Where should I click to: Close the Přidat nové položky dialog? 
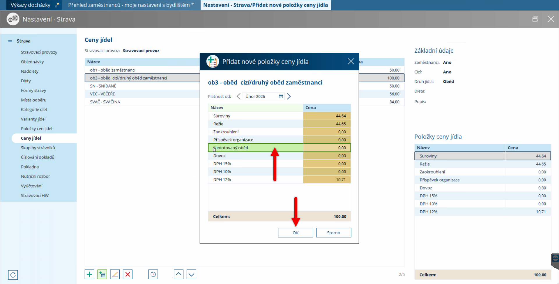351,61
